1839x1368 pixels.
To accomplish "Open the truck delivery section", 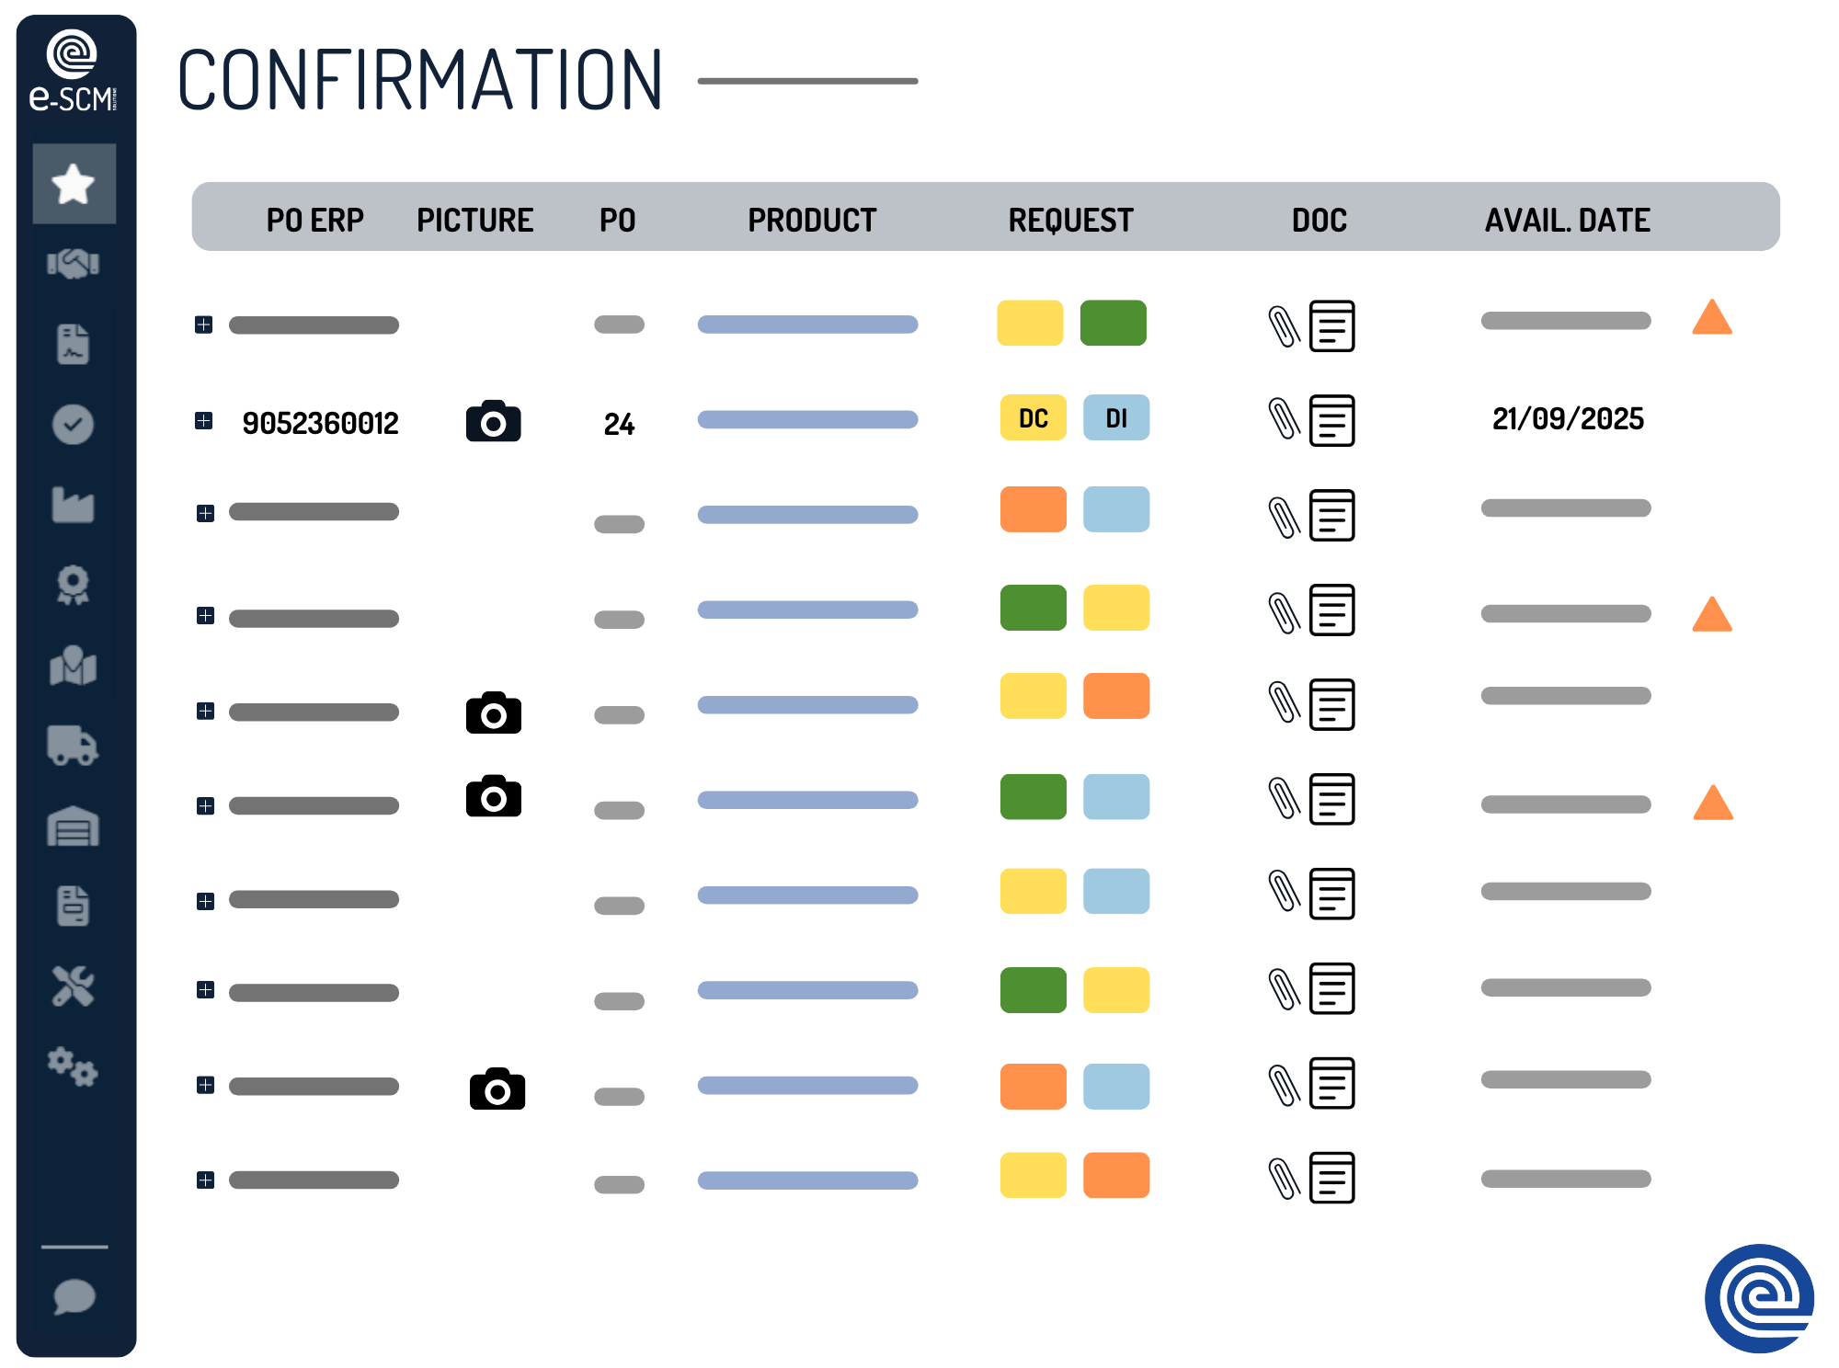I will [x=74, y=746].
